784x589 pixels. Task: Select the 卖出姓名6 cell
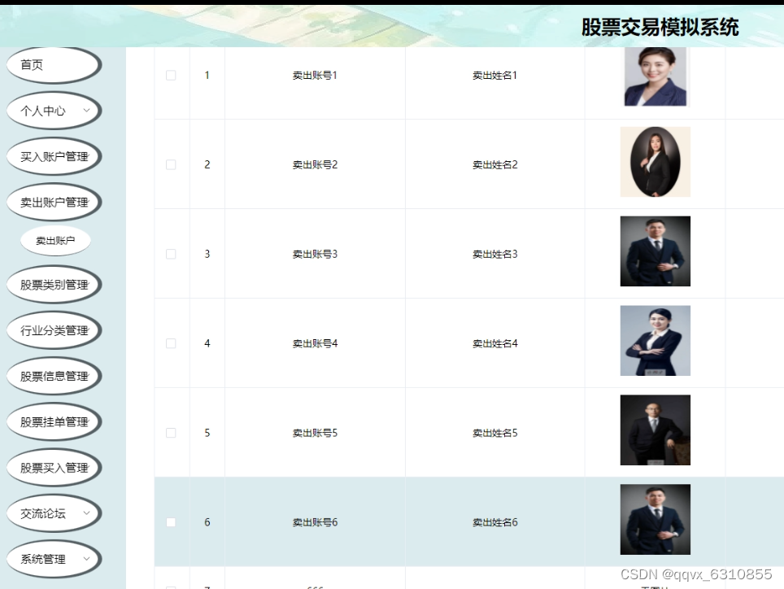point(495,522)
